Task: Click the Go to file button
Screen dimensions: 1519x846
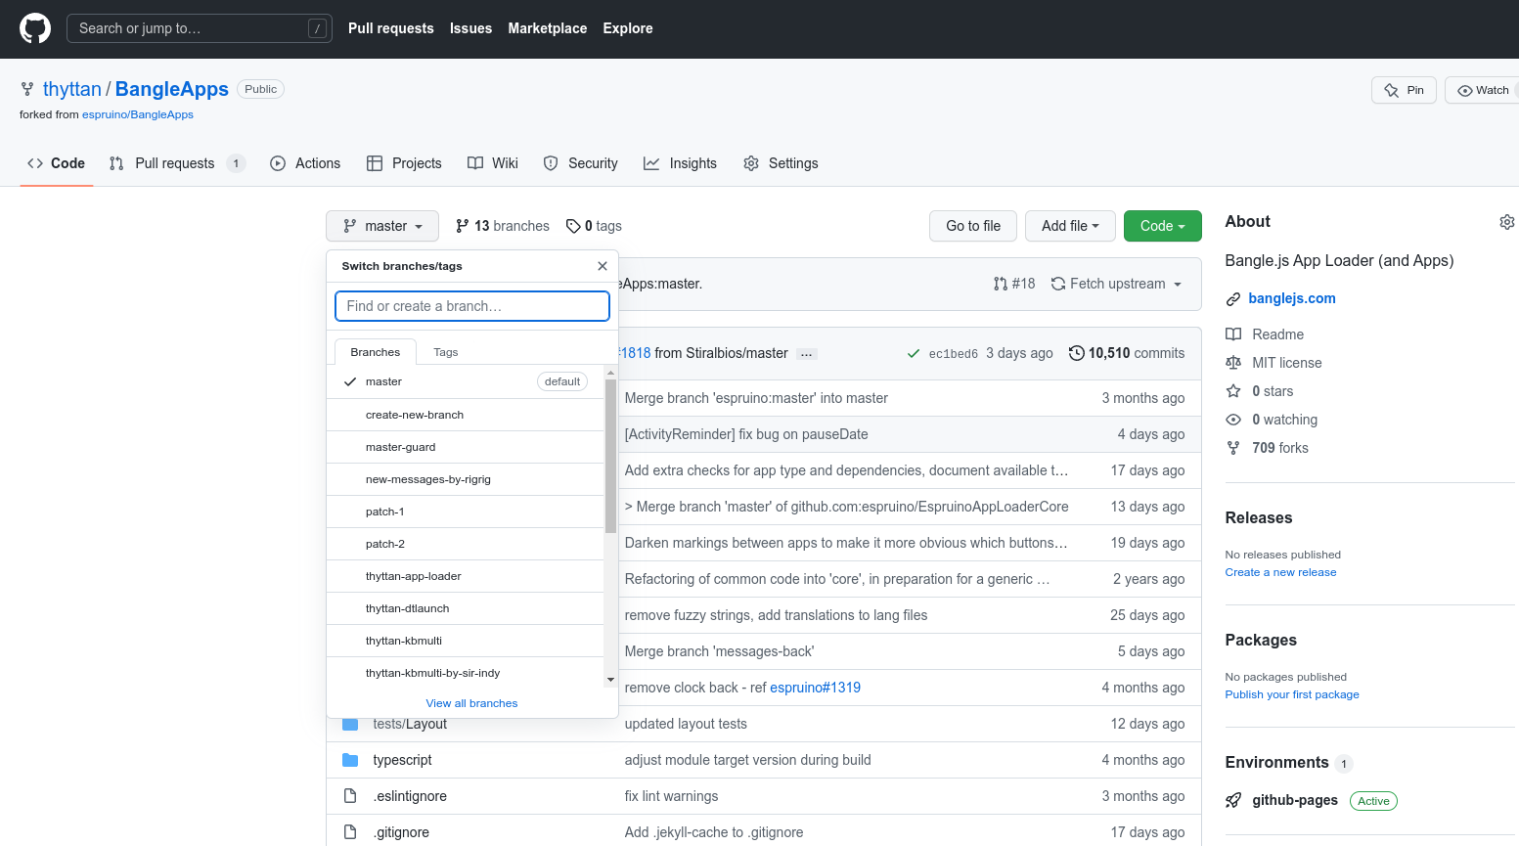Action: point(973,226)
